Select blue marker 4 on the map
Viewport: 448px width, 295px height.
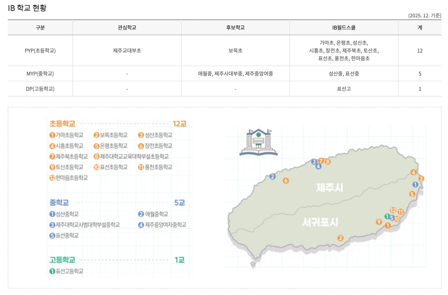click(x=319, y=166)
